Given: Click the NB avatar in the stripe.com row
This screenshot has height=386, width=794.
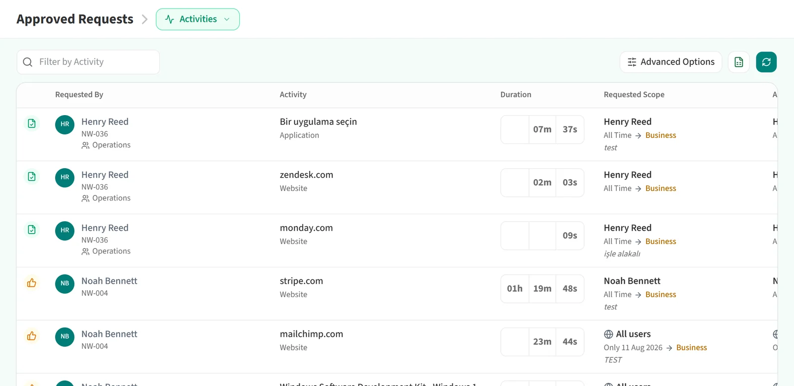Looking at the screenshot, I should click(x=65, y=284).
